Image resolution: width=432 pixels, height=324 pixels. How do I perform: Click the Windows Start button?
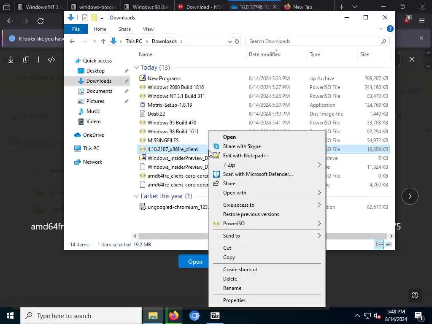(10, 316)
